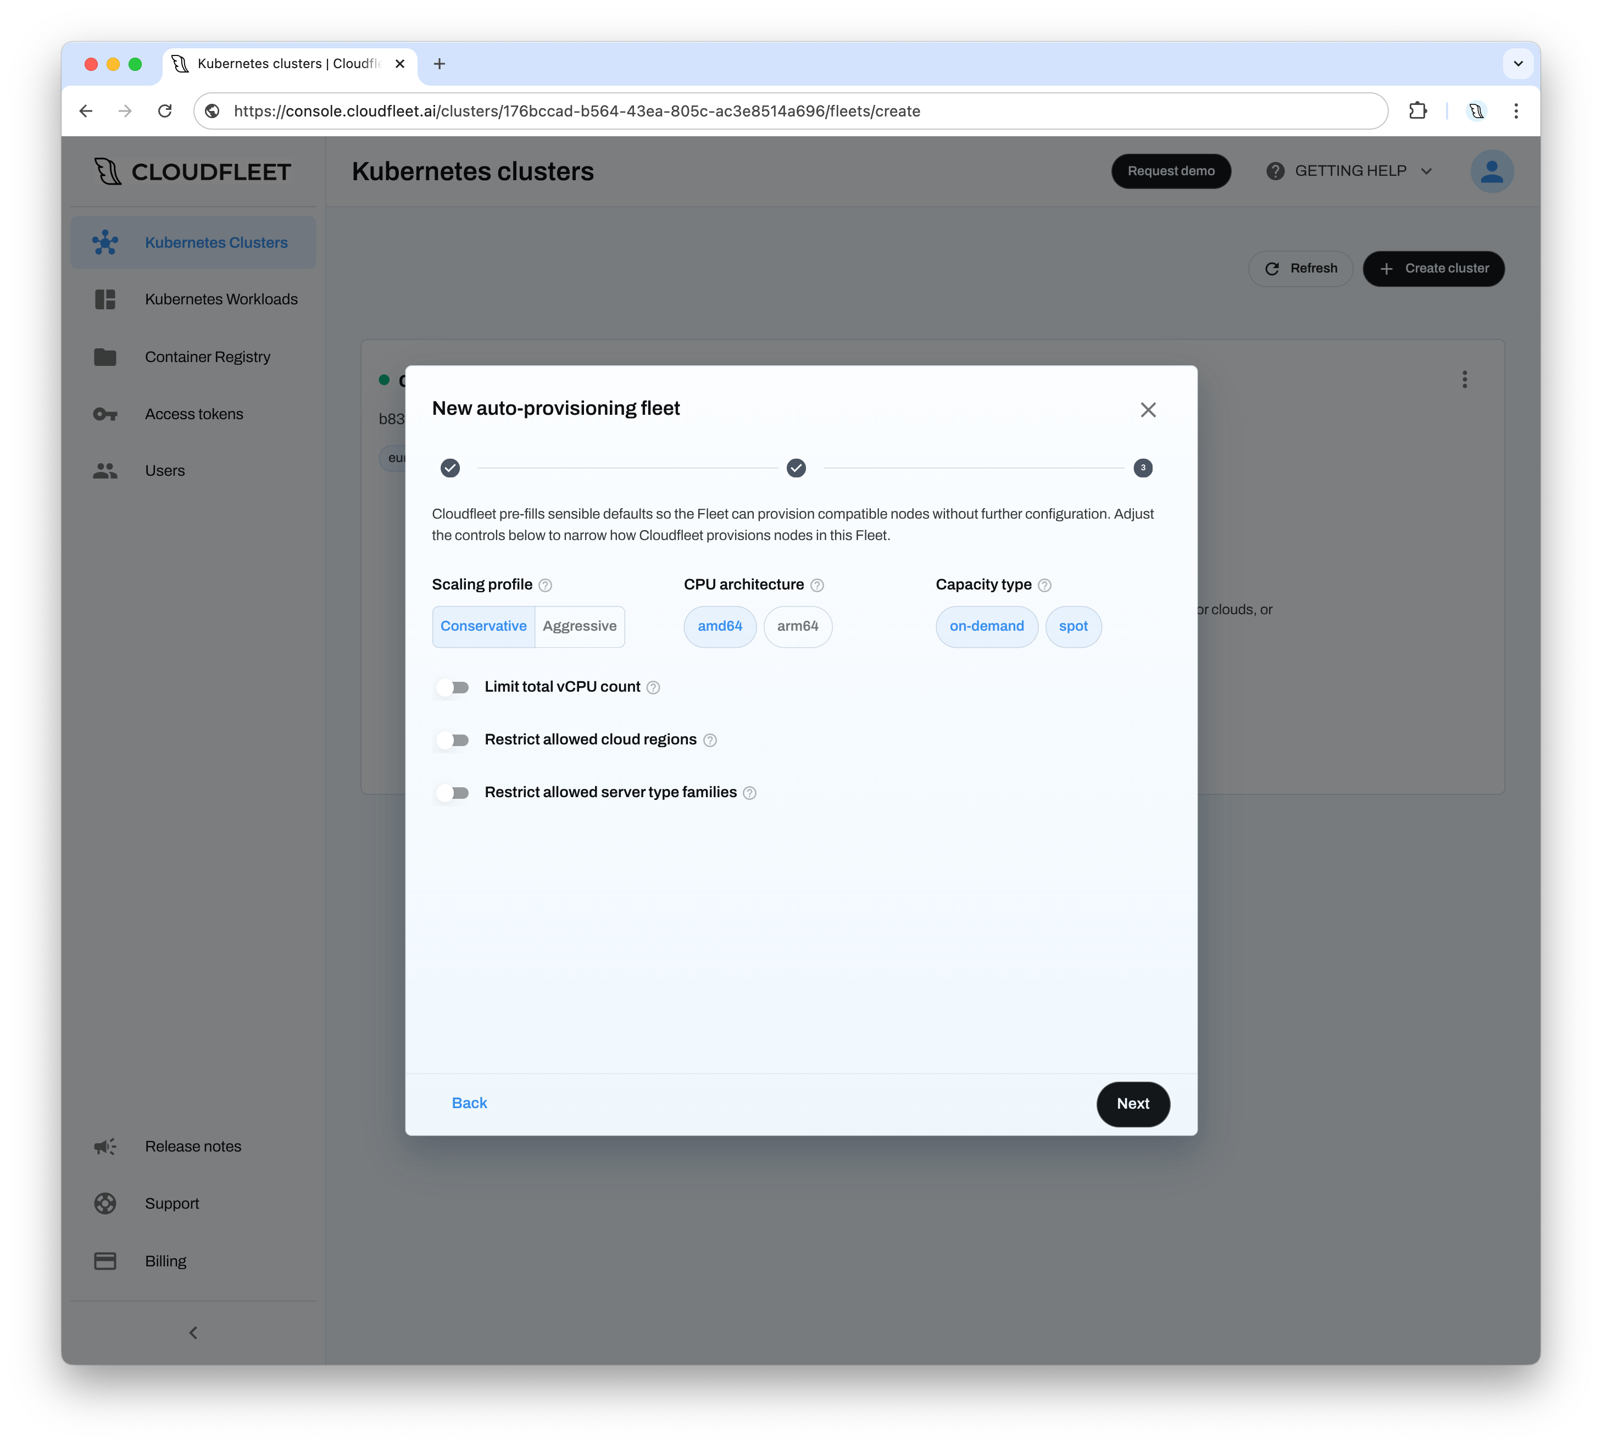This screenshot has height=1446, width=1602.
Task: Click the Request demo button
Action: coord(1171,171)
